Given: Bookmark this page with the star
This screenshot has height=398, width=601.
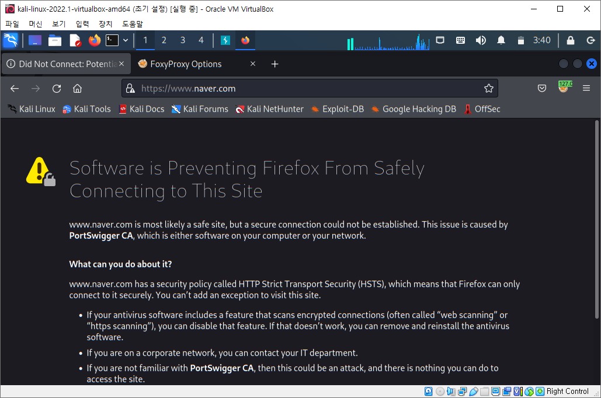Looking at the screenshot, I should point(489,89).
